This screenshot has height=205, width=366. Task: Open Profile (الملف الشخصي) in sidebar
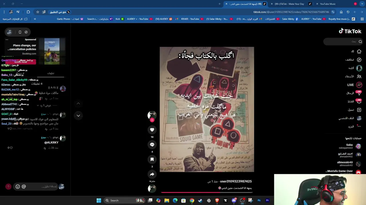coord(350,118)
